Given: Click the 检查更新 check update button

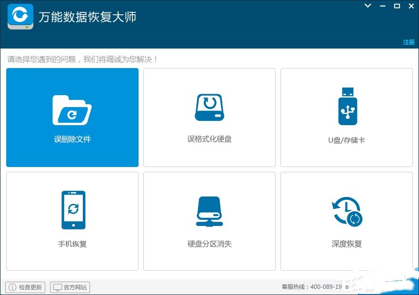Looking at the screenshot, I should click(x=25, y=287).
